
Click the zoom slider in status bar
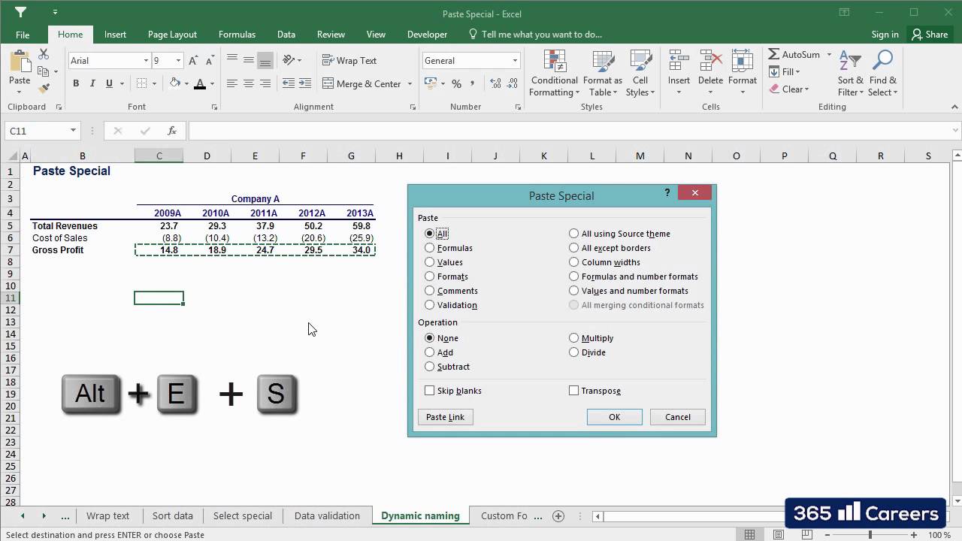tap(870, 535)
